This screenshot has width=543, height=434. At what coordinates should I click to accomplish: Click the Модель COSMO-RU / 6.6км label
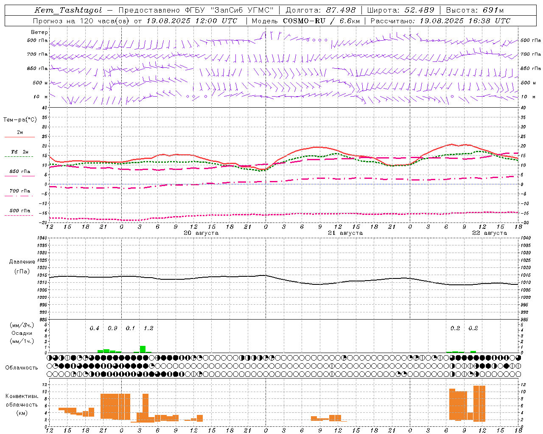tap(306, 21)
